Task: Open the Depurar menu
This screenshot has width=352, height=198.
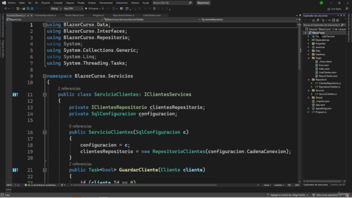Action: (70, 3)
